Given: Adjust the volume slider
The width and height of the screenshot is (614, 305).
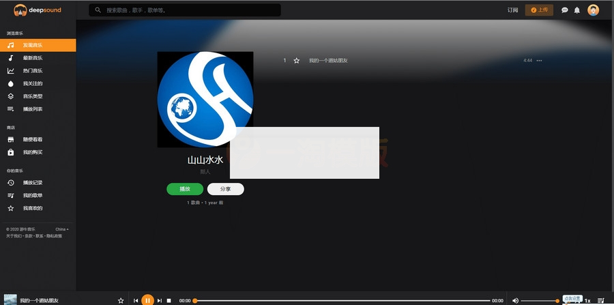Looking at the screenshot, I should pyautogui.click(x=539, y=301).
